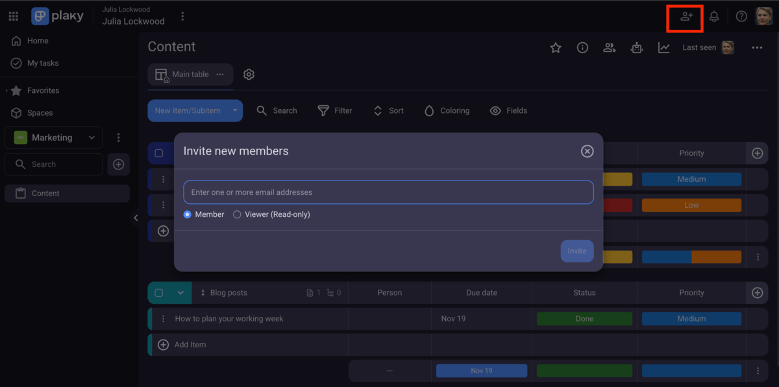Open the notifications bell

click(x=713, y=17)
